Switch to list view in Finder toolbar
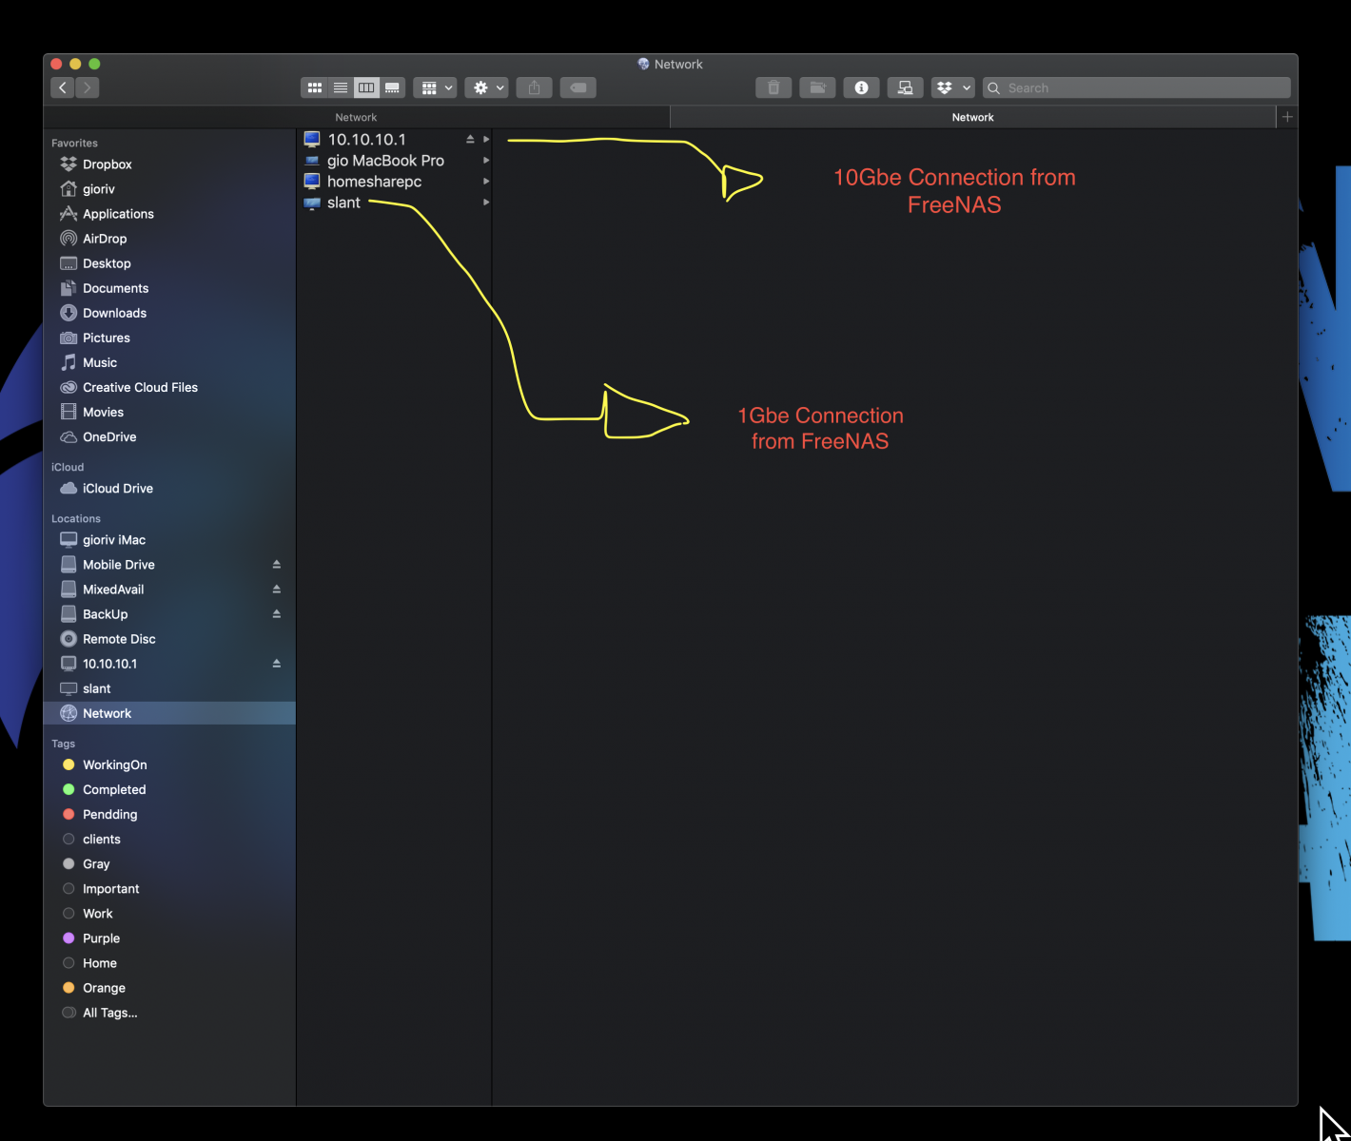Image resolution: width=1351 pixels, height=1141 pixels. (341, 87)
